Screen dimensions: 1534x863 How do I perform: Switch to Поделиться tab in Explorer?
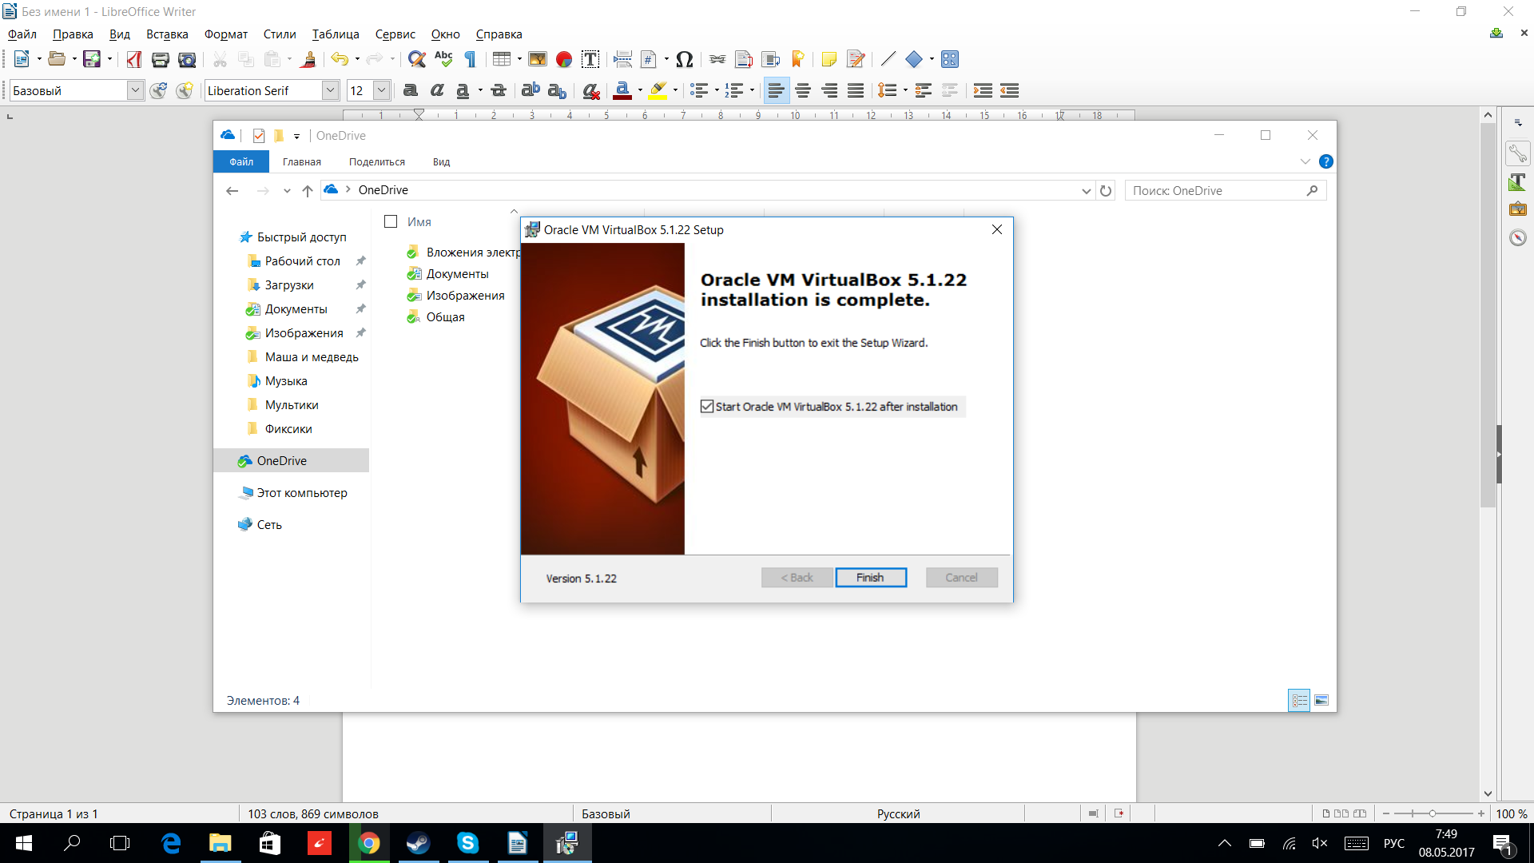pyautogui.click(x=377, y=161)
